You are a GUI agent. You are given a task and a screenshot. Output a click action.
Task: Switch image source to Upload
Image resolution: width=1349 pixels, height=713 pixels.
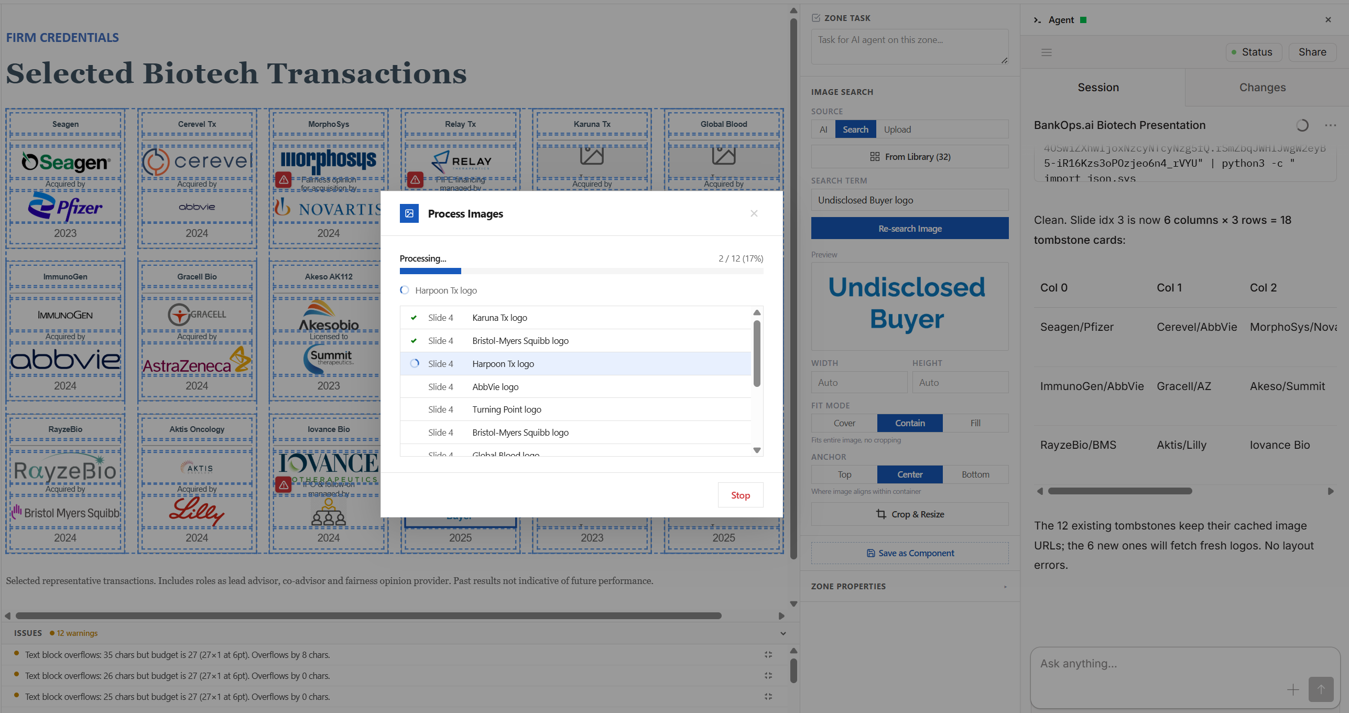[x=897, y=129]
